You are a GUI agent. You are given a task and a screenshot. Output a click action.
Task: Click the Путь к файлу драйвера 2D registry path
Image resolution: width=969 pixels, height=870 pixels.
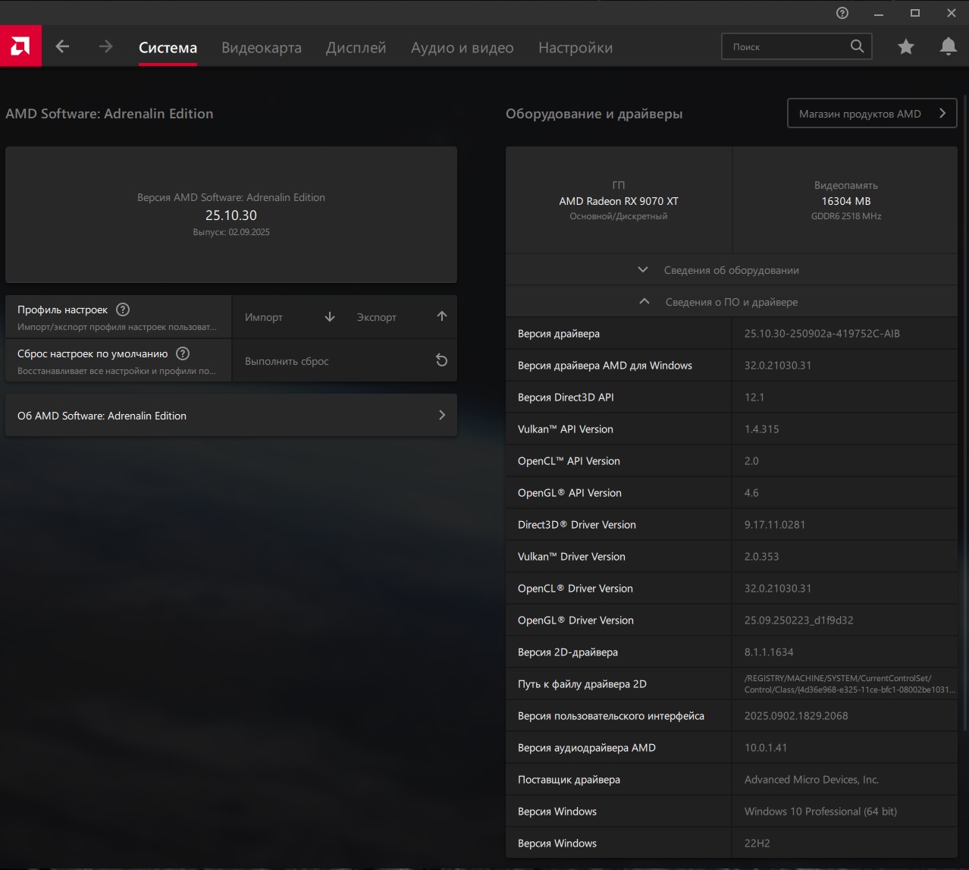coord(849,684)
